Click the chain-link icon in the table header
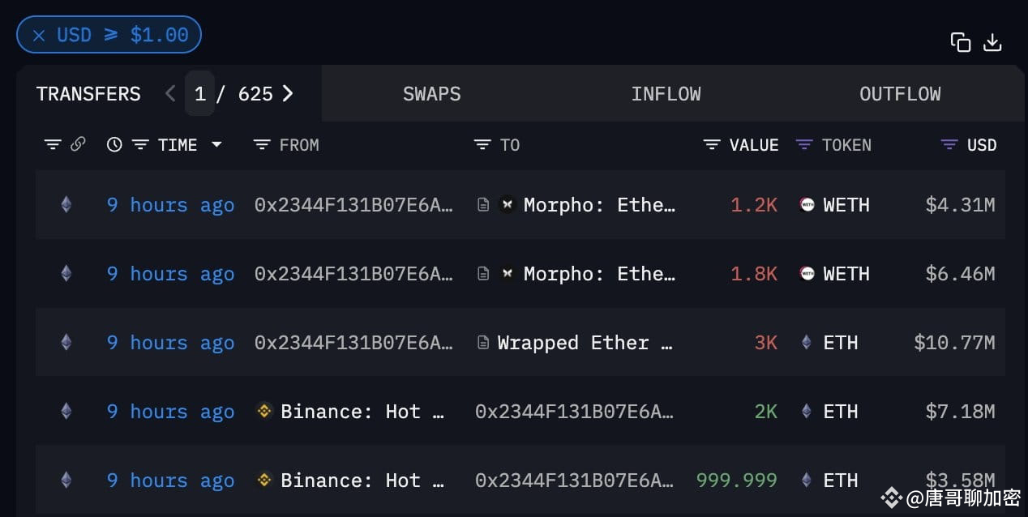The image size is (1028, 517). tap(78, 144)
